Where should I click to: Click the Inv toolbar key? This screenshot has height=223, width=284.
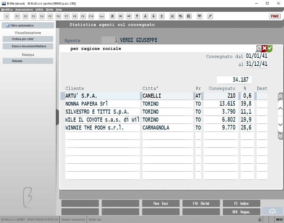(102, 16)
